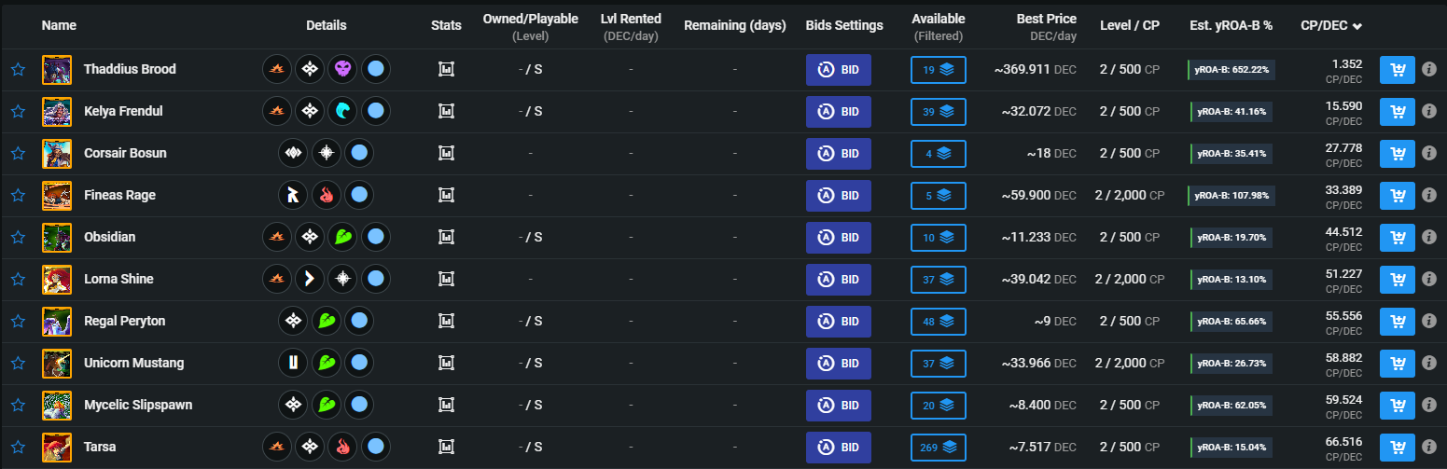Click the water element icon on Kelya Frendul
This screenshot has height=469, width=1447.
[x=342, y=111]
